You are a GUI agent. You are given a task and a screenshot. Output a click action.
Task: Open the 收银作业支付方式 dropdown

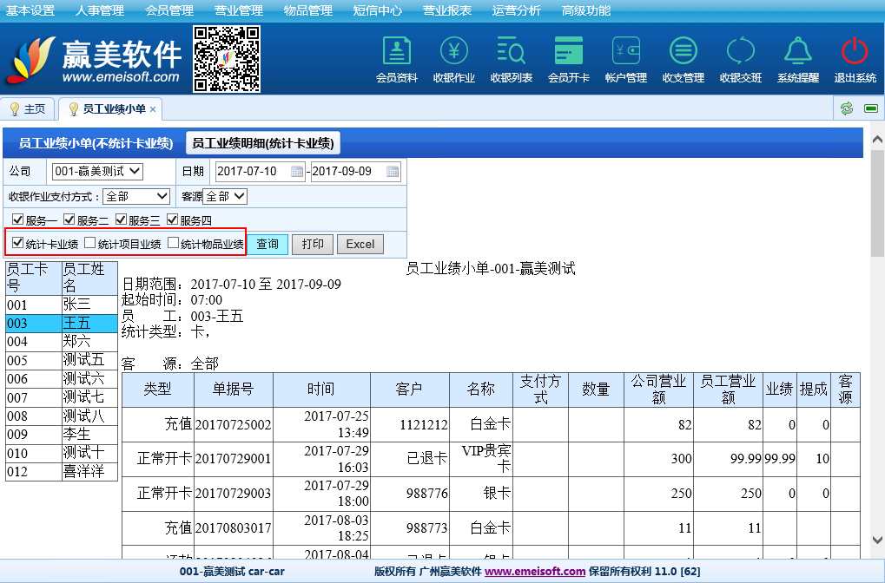pyautogui.click(x=137, y=197)
